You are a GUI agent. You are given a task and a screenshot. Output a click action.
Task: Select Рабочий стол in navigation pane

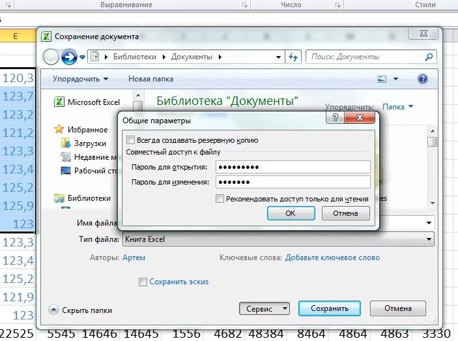(x=89, y=170)
